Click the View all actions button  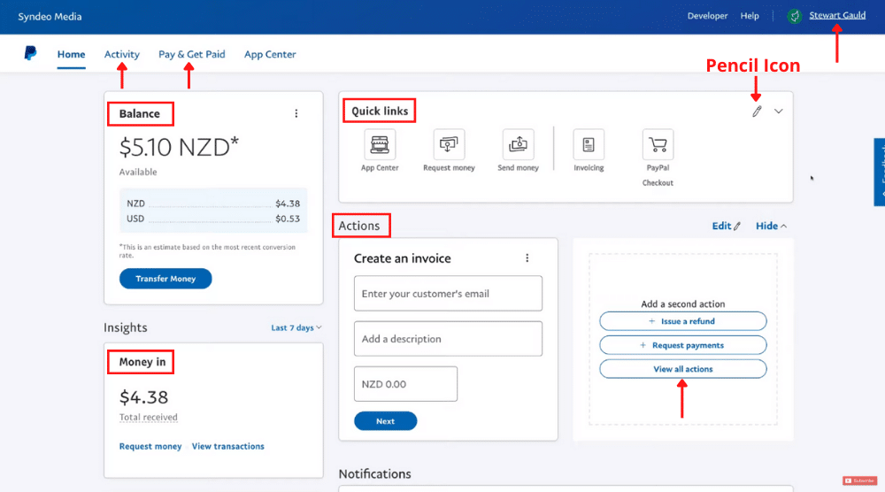click(683, 369)
